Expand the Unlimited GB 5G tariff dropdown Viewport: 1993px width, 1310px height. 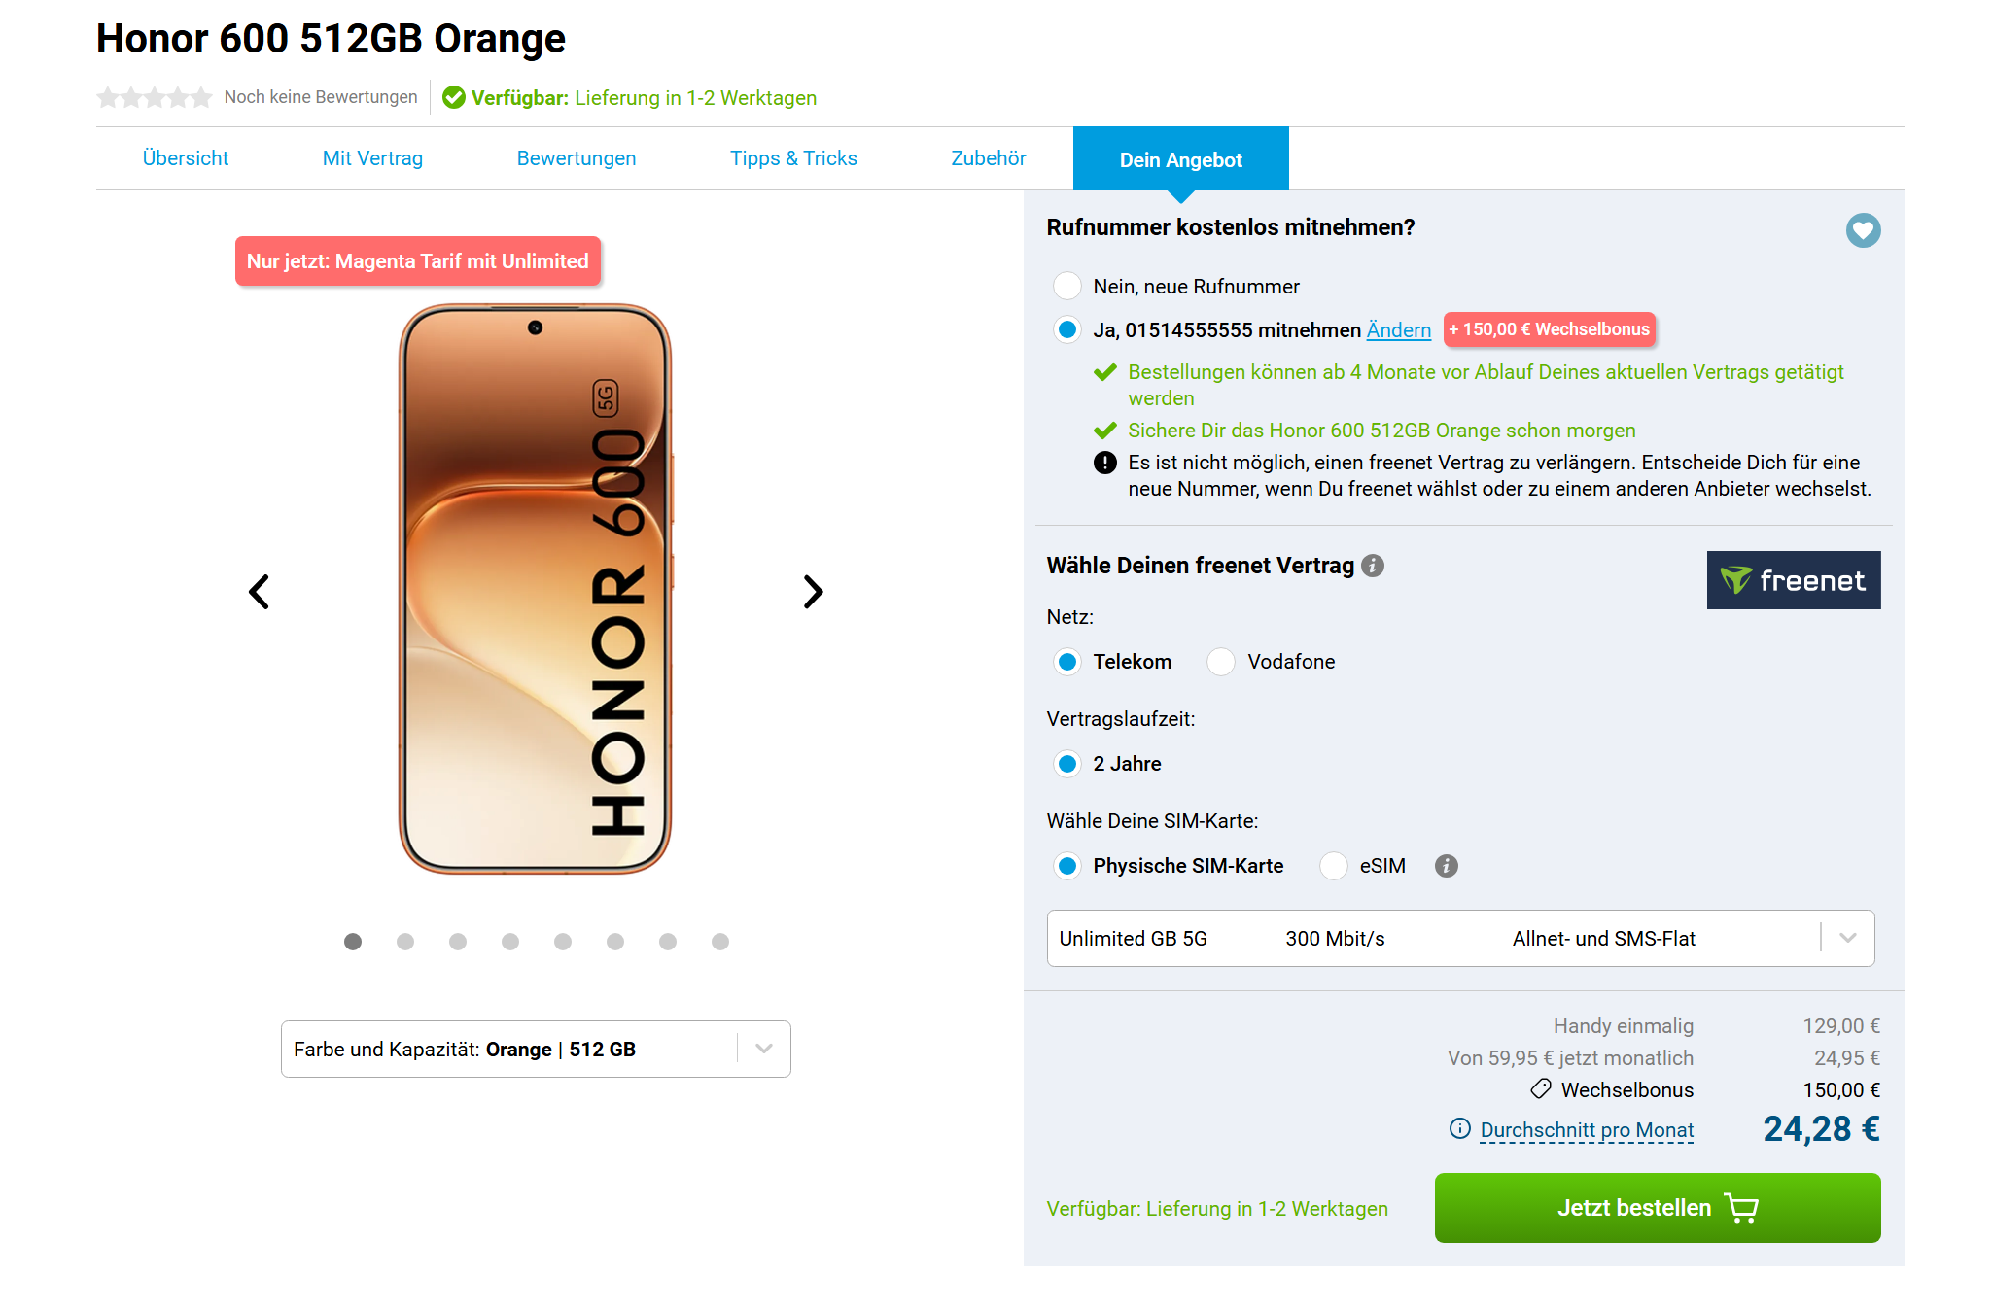[x=1460, y=938]
